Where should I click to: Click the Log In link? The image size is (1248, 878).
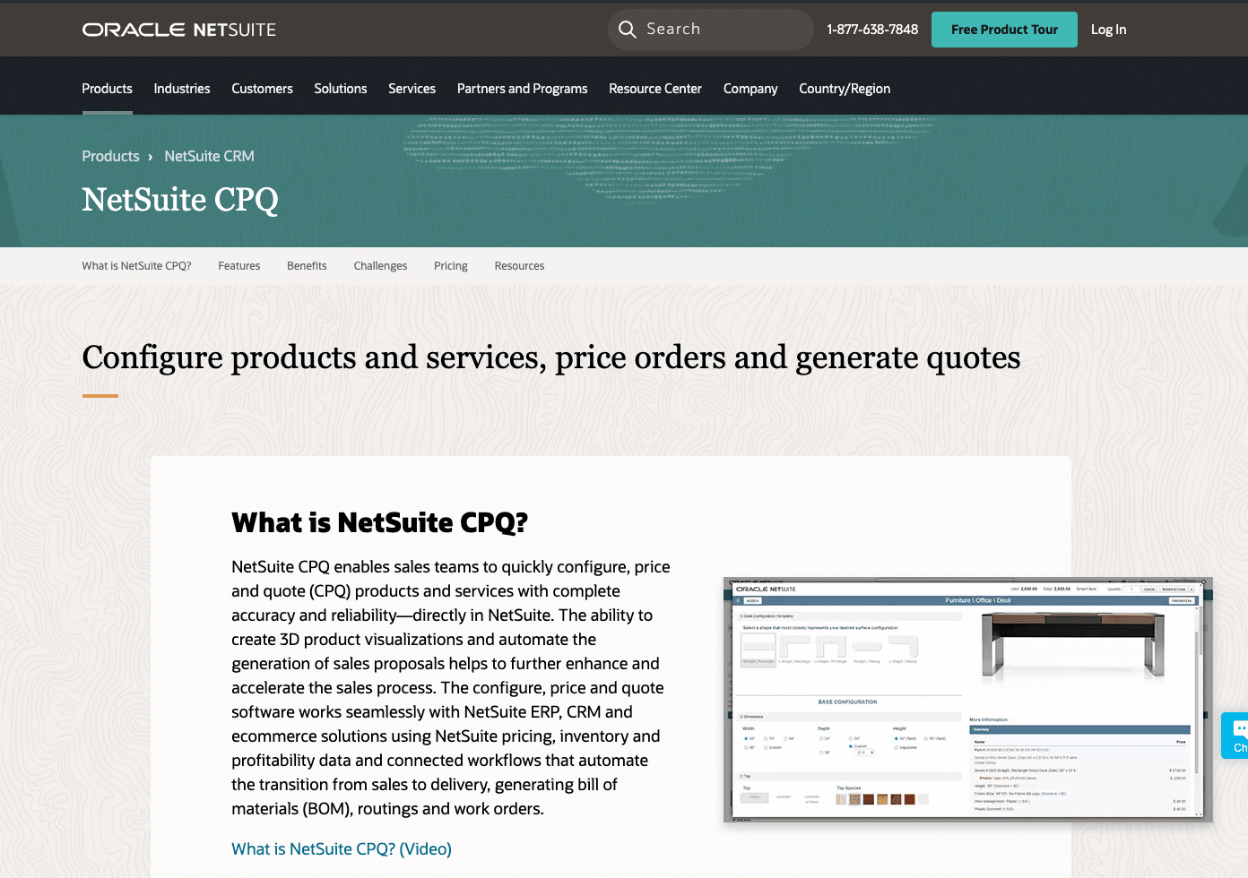(1108, 30)
